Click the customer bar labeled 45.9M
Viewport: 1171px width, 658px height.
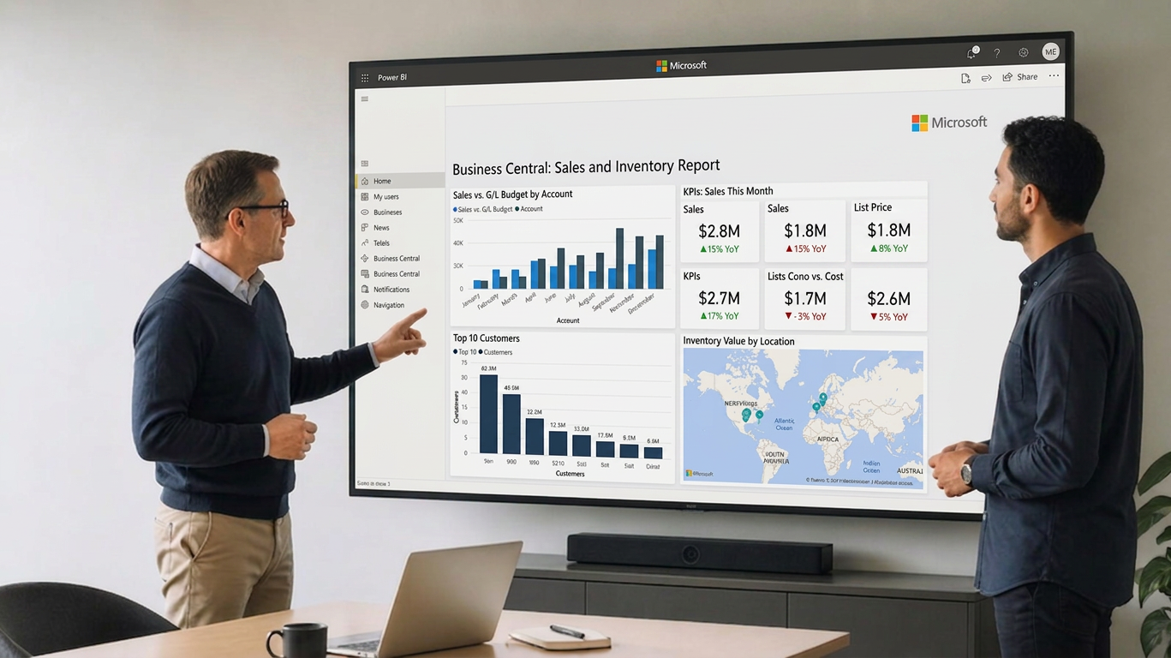click(511, 423)
